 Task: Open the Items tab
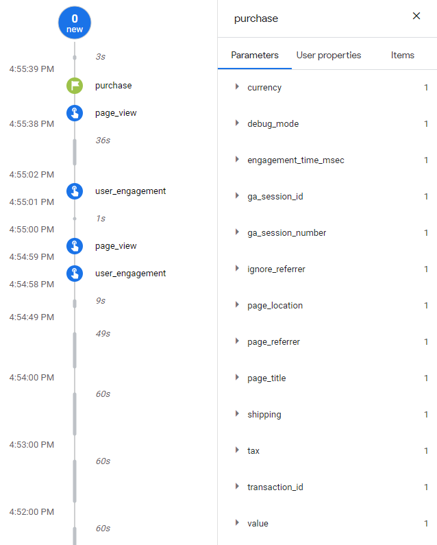pos(403,55)
